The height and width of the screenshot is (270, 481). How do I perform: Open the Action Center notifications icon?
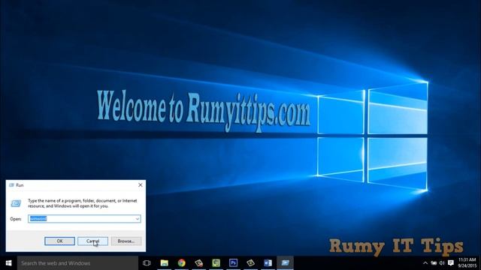point(451,263)
